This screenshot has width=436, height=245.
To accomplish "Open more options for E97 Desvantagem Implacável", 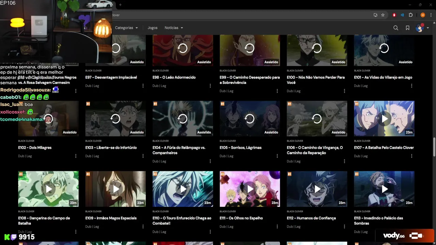I will pos(143,86).
